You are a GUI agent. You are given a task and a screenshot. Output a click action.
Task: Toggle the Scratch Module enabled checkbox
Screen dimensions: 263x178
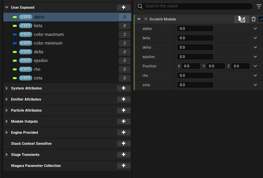(261, 19)
